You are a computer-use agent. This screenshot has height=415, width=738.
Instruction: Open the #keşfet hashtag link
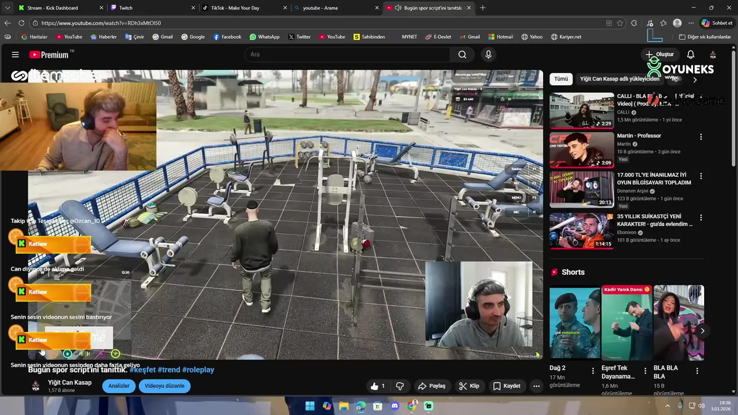[x=142, y=370]
